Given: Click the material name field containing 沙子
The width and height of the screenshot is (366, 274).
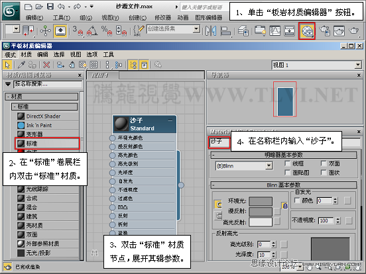Looking at the screenshot, I should pyautogui.click(x=219, y=142).
